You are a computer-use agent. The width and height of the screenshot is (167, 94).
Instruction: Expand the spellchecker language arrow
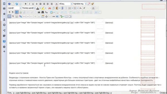pyautogui.click(x=64, y=16)
